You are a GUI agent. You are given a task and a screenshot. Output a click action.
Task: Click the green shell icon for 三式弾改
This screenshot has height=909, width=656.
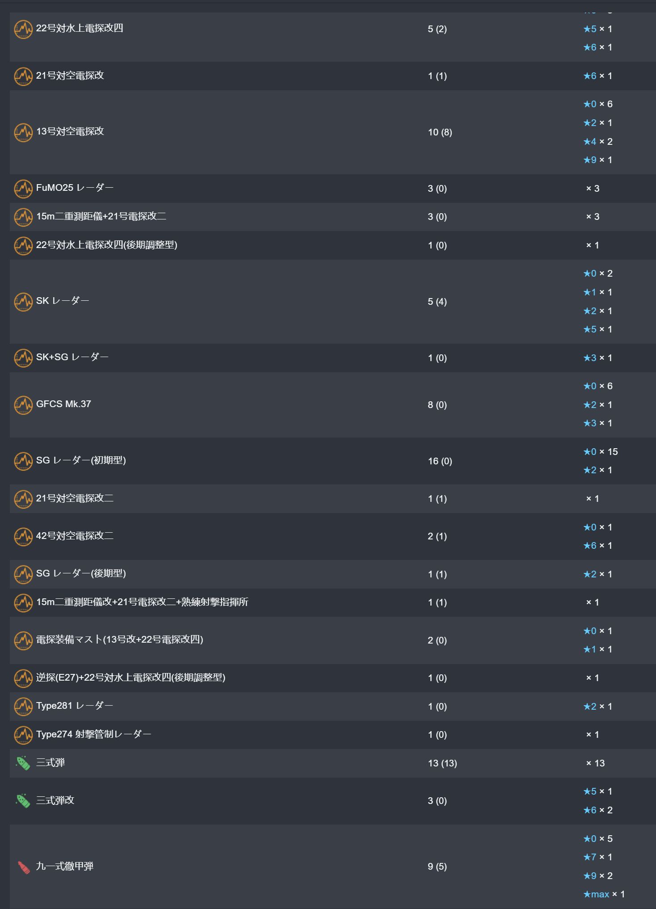point(23,801)
